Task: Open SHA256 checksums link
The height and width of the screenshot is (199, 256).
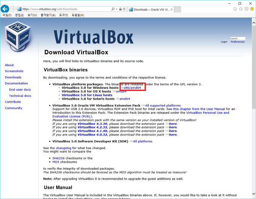Action: pos(58,158)
